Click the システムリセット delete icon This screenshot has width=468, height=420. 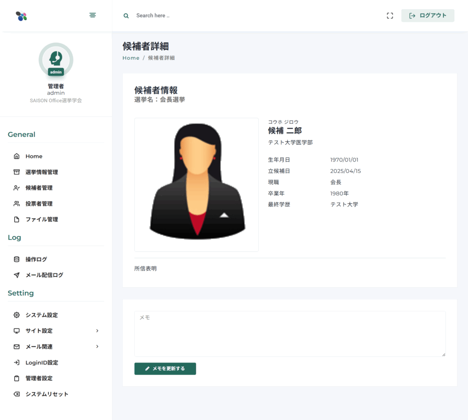click(x=17, y=394)
